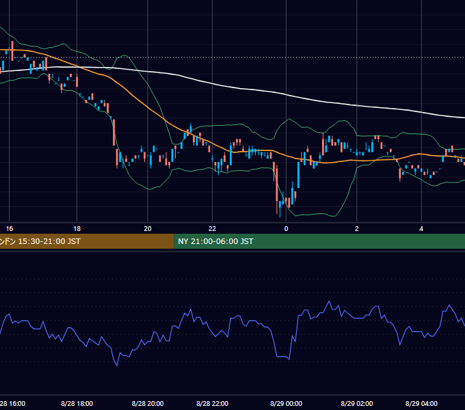Click the hour label 2 on price chart axis
This screenshot has height=410, width=465.
click(x=356, y=229)
